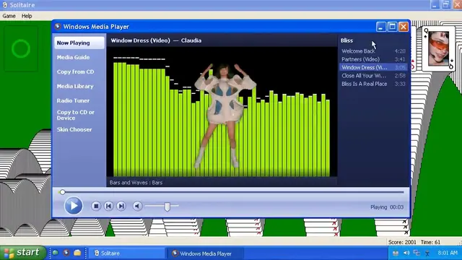The image size is (462, 260).
Task: Switch to Windows Media Player taskbar button
Action: (x=205, y=253)
